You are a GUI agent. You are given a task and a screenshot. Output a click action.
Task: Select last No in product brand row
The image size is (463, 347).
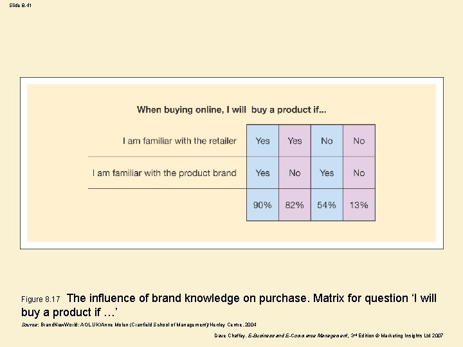pos(359,173)
